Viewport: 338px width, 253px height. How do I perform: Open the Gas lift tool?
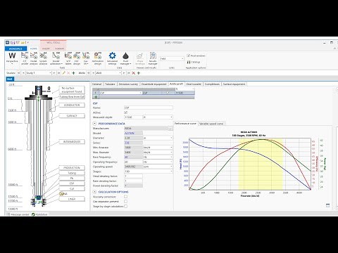coord(86,58)
